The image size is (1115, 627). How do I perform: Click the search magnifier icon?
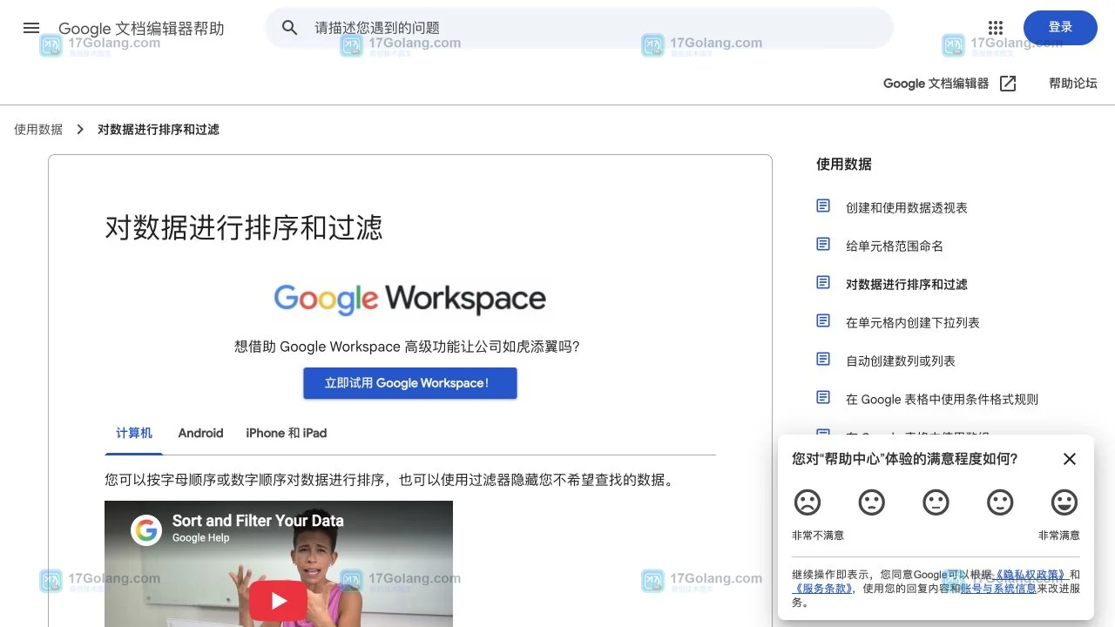[290, 28]
